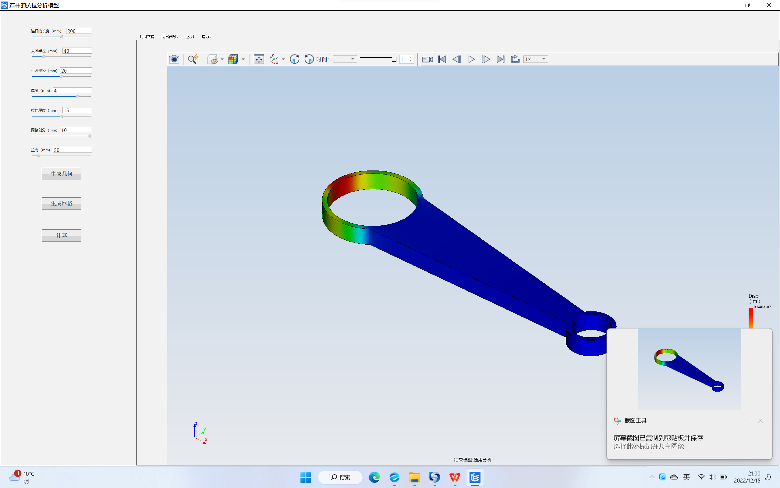This screenshot has width=780, height=488.
Task: Click the 连杆的长度 slider handle
Action: [62, 37]
